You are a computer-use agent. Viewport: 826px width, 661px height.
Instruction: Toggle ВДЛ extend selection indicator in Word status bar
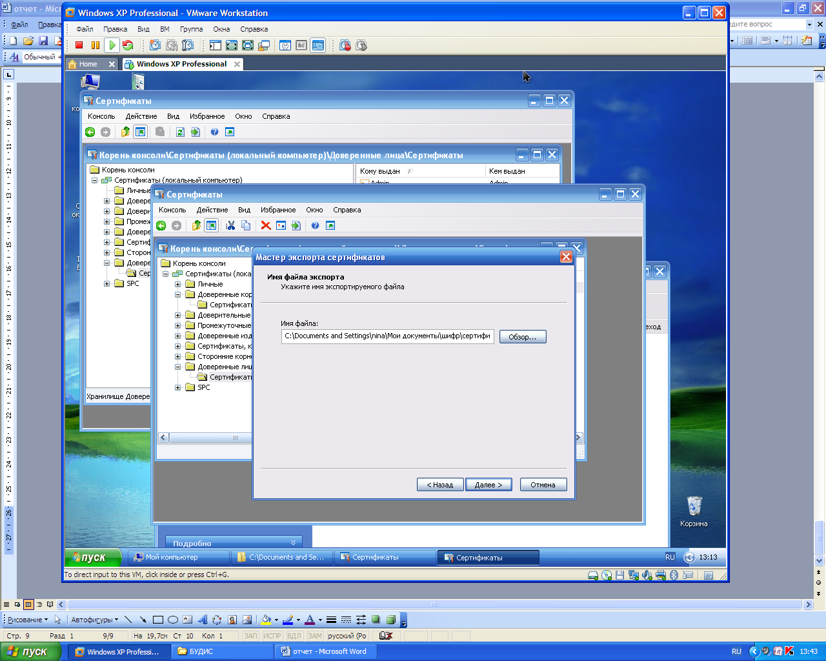[294, 636]
